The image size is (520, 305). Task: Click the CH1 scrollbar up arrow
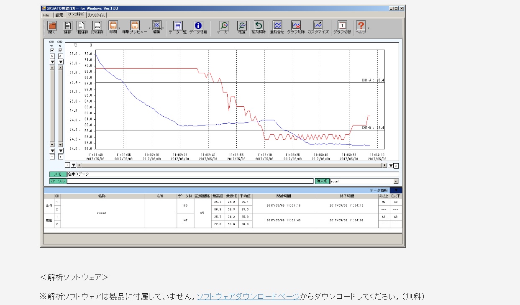point(52,67)
